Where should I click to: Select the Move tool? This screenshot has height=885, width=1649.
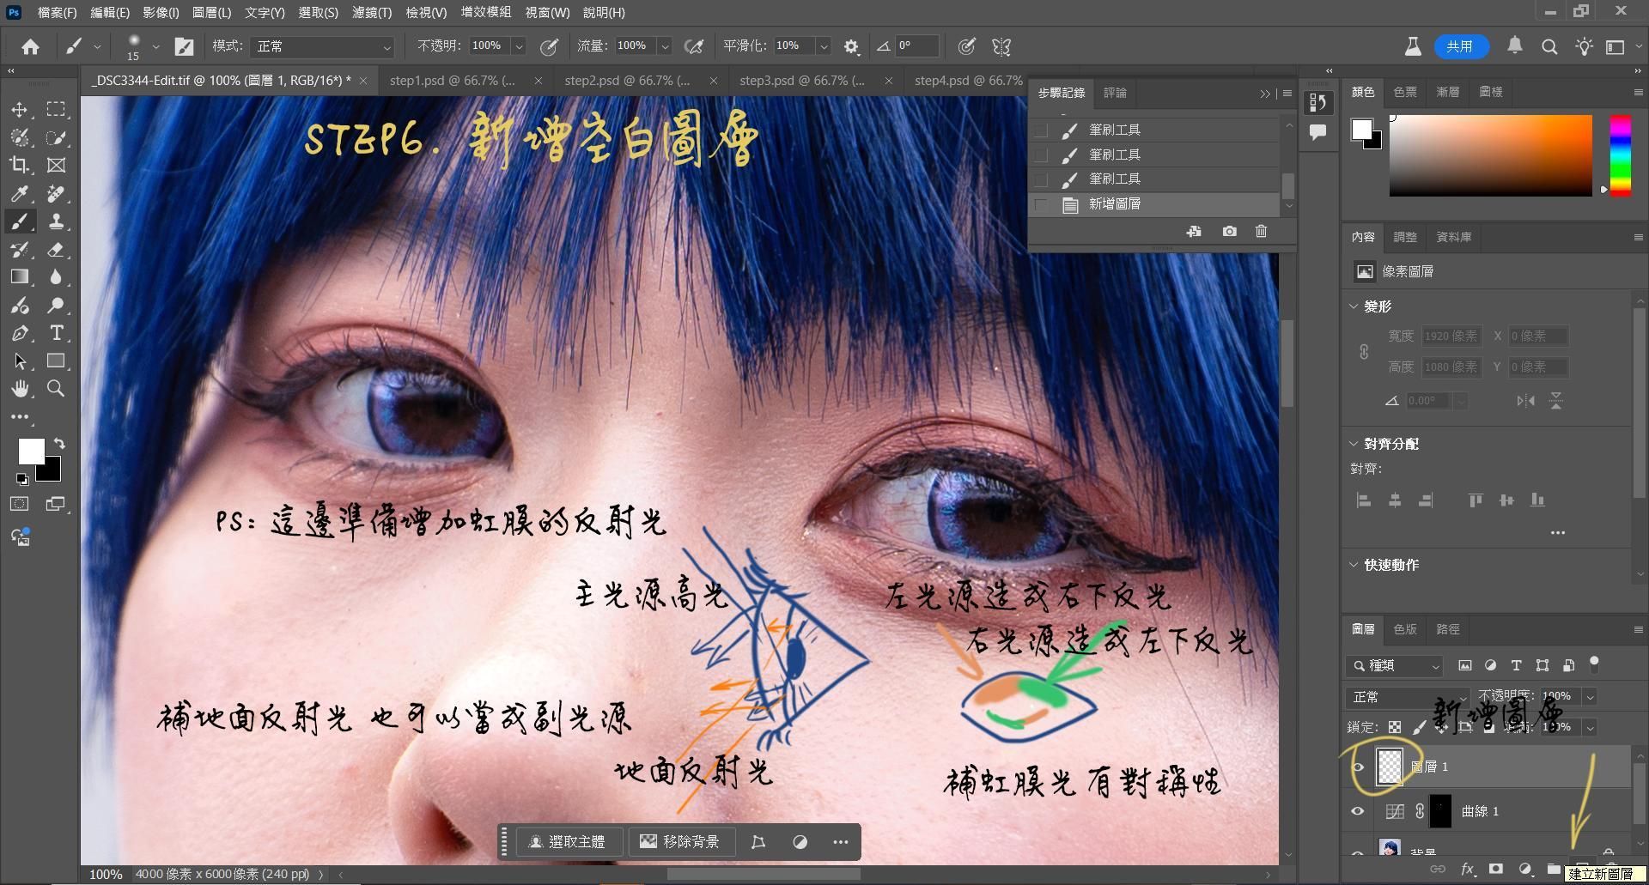pyautogui.click(x=20, y=110)
